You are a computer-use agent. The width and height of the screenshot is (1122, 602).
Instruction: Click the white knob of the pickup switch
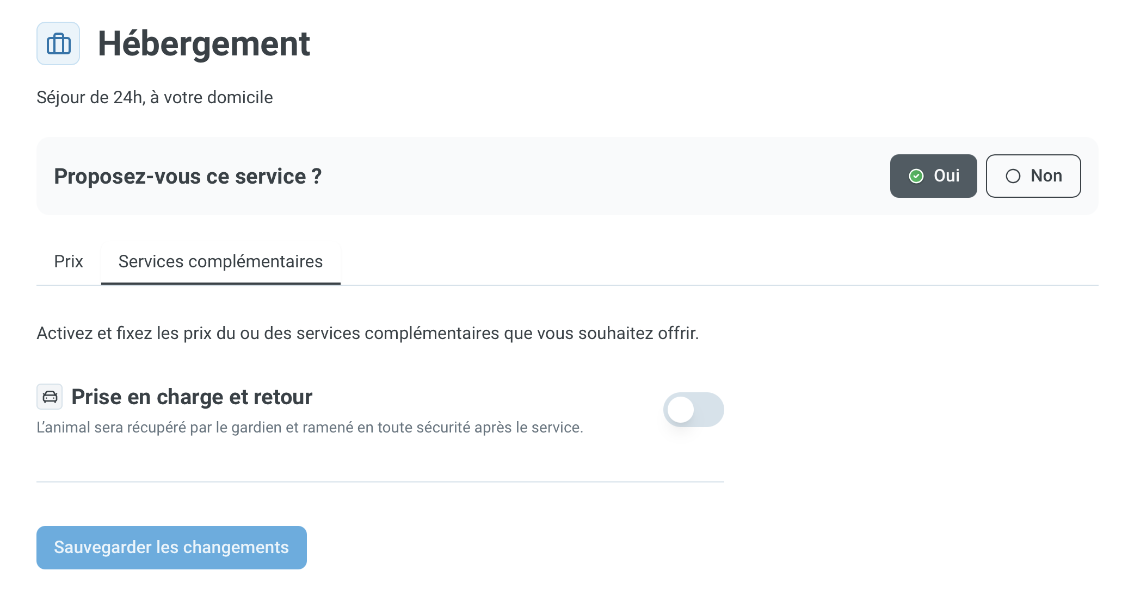click(x=680, y=410)
